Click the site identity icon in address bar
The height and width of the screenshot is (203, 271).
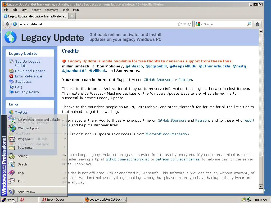click(x=15, y=24)
